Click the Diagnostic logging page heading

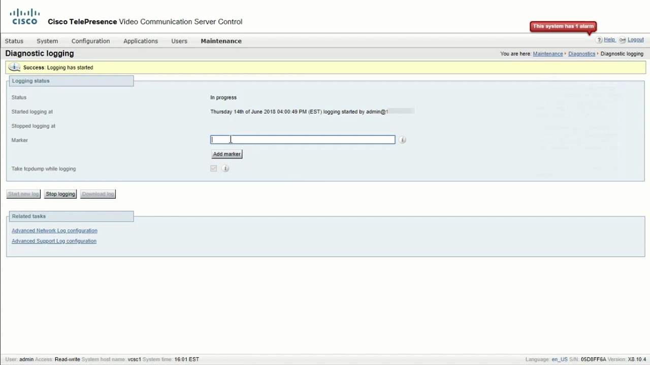coord(40,53)
